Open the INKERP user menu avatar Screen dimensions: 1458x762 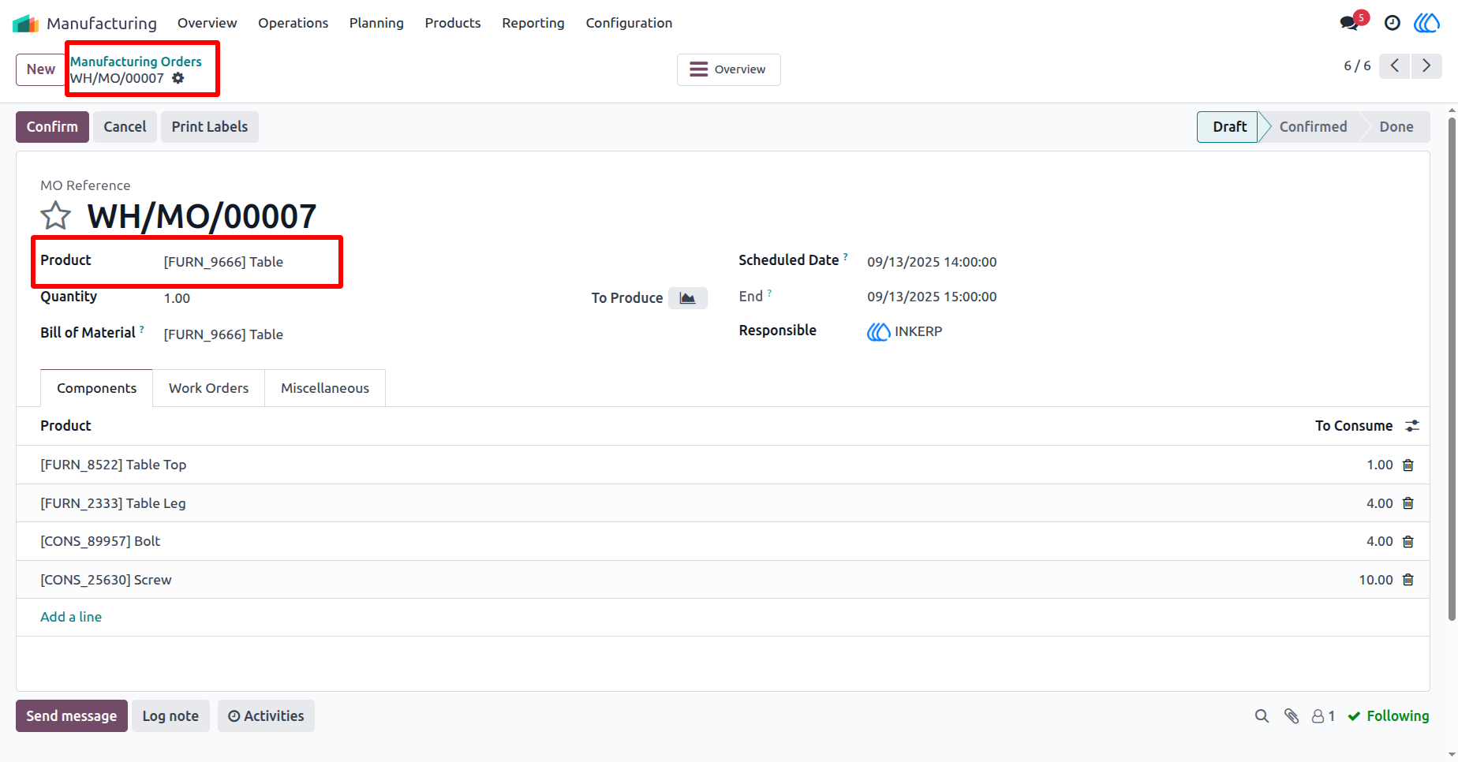(x=1426, y=23)
